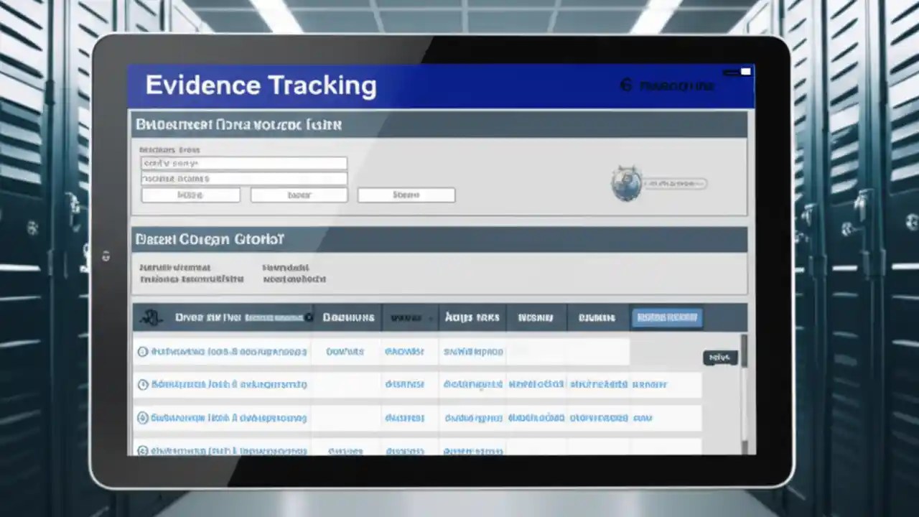Click the status icon on the bottom evidence row
The image size is (919, 517).
(x=142, y=450)
